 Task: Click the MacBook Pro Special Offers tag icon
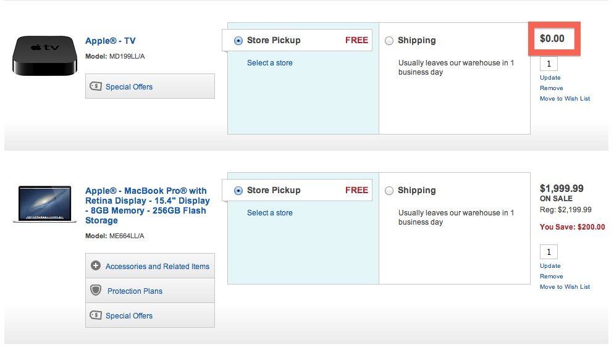[96, 315]
